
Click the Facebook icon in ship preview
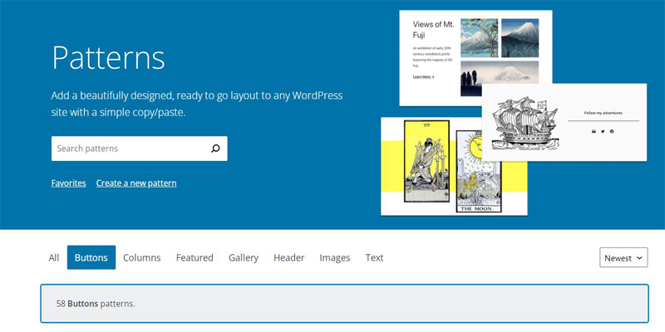(x=612, y=131)
